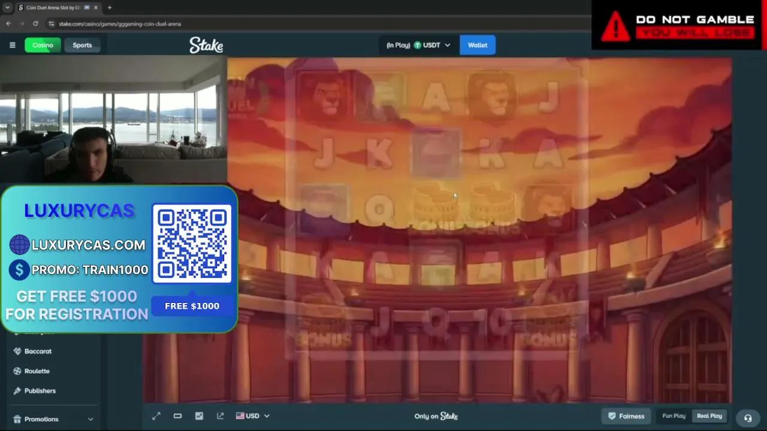Open Baccarat from the sidebar
767x431 pixels.
click(38, 351)
